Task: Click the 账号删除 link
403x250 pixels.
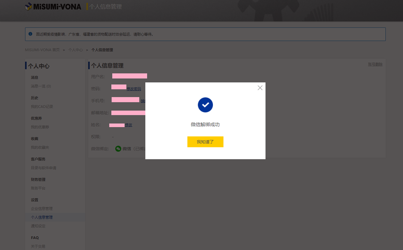Action: pyautogui.click(x=375, y=64)
